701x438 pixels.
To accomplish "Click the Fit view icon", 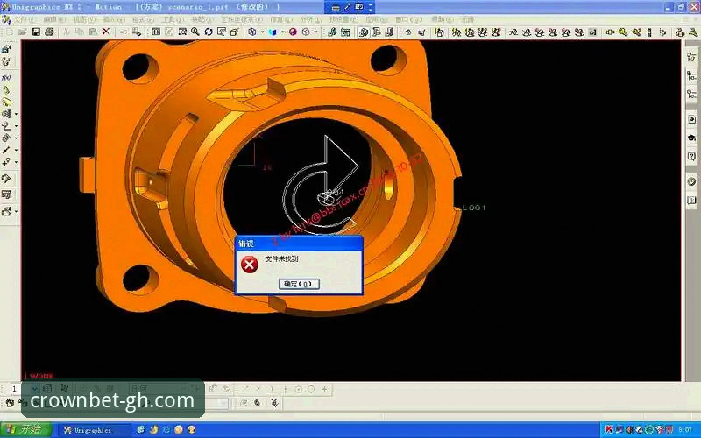I will tap(156, 32).
